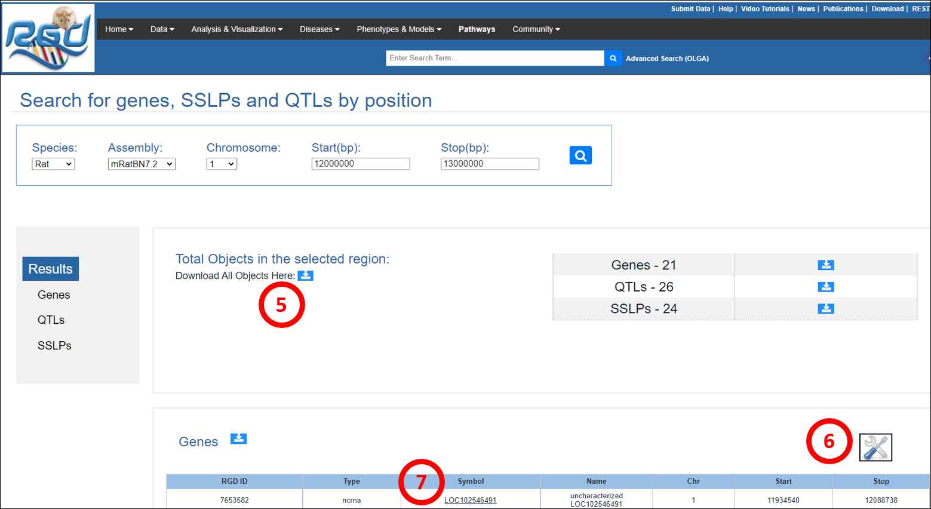This screenshot has height=509, width=931.
Task: Download the QTLs - 26 list
Action: pos(825,287)
